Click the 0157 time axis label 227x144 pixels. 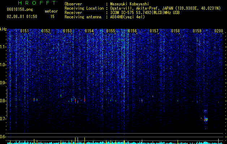pos(154,31)
